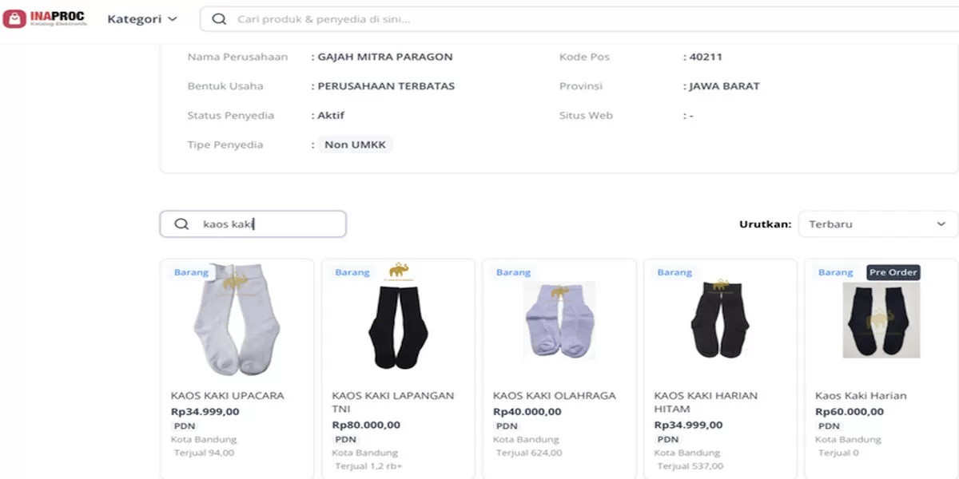Open KAOS KAKI OLAHRAGA product image
Screen dimensions: 959x479
[559, 321]
